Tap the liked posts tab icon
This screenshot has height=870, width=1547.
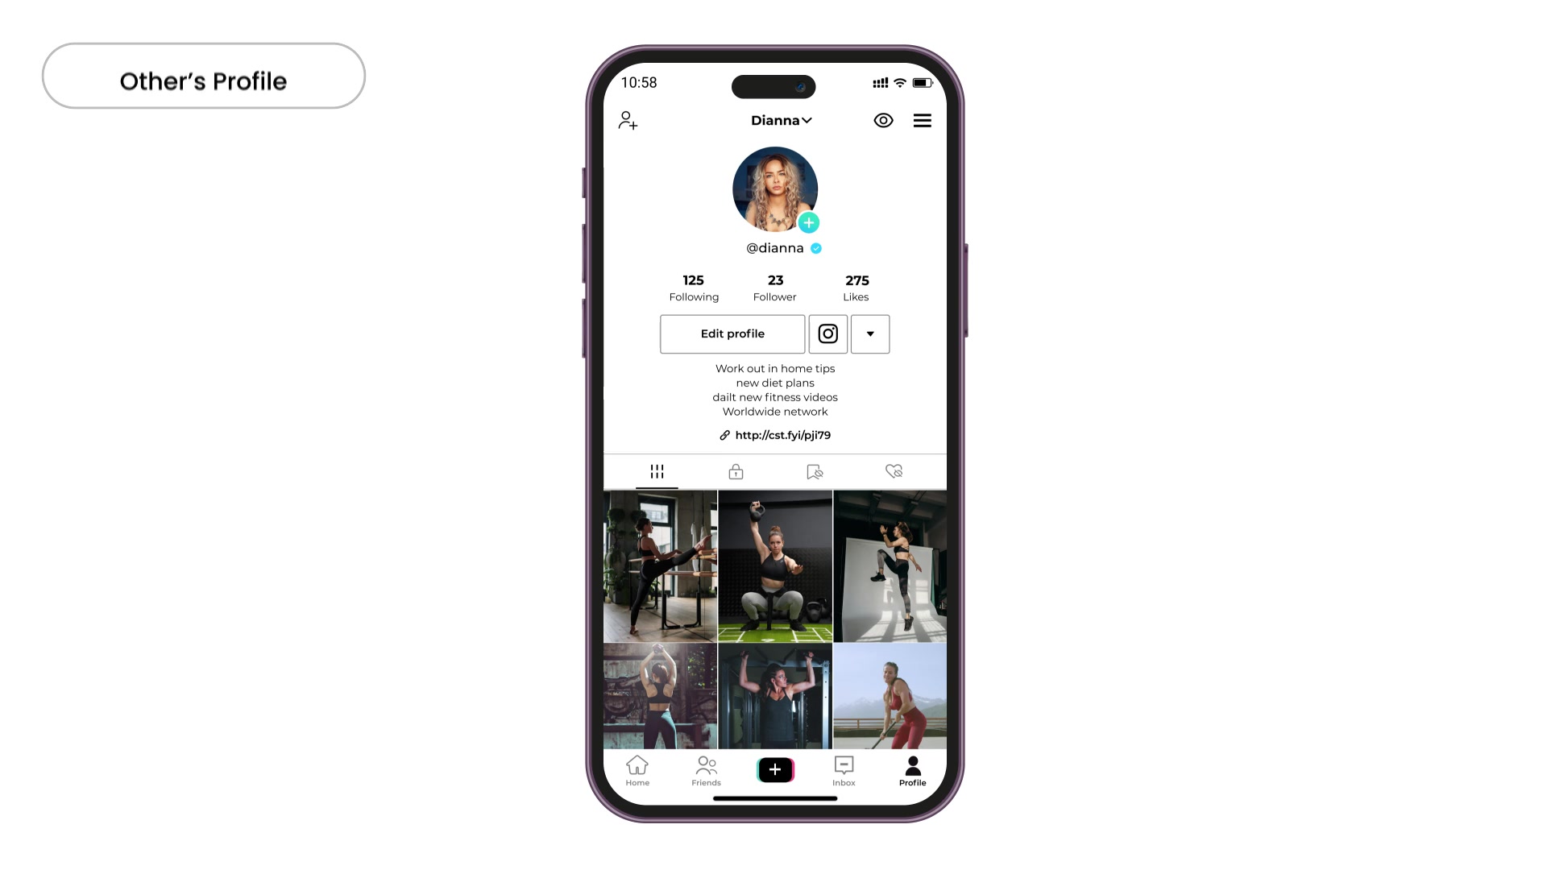(894, 471)
